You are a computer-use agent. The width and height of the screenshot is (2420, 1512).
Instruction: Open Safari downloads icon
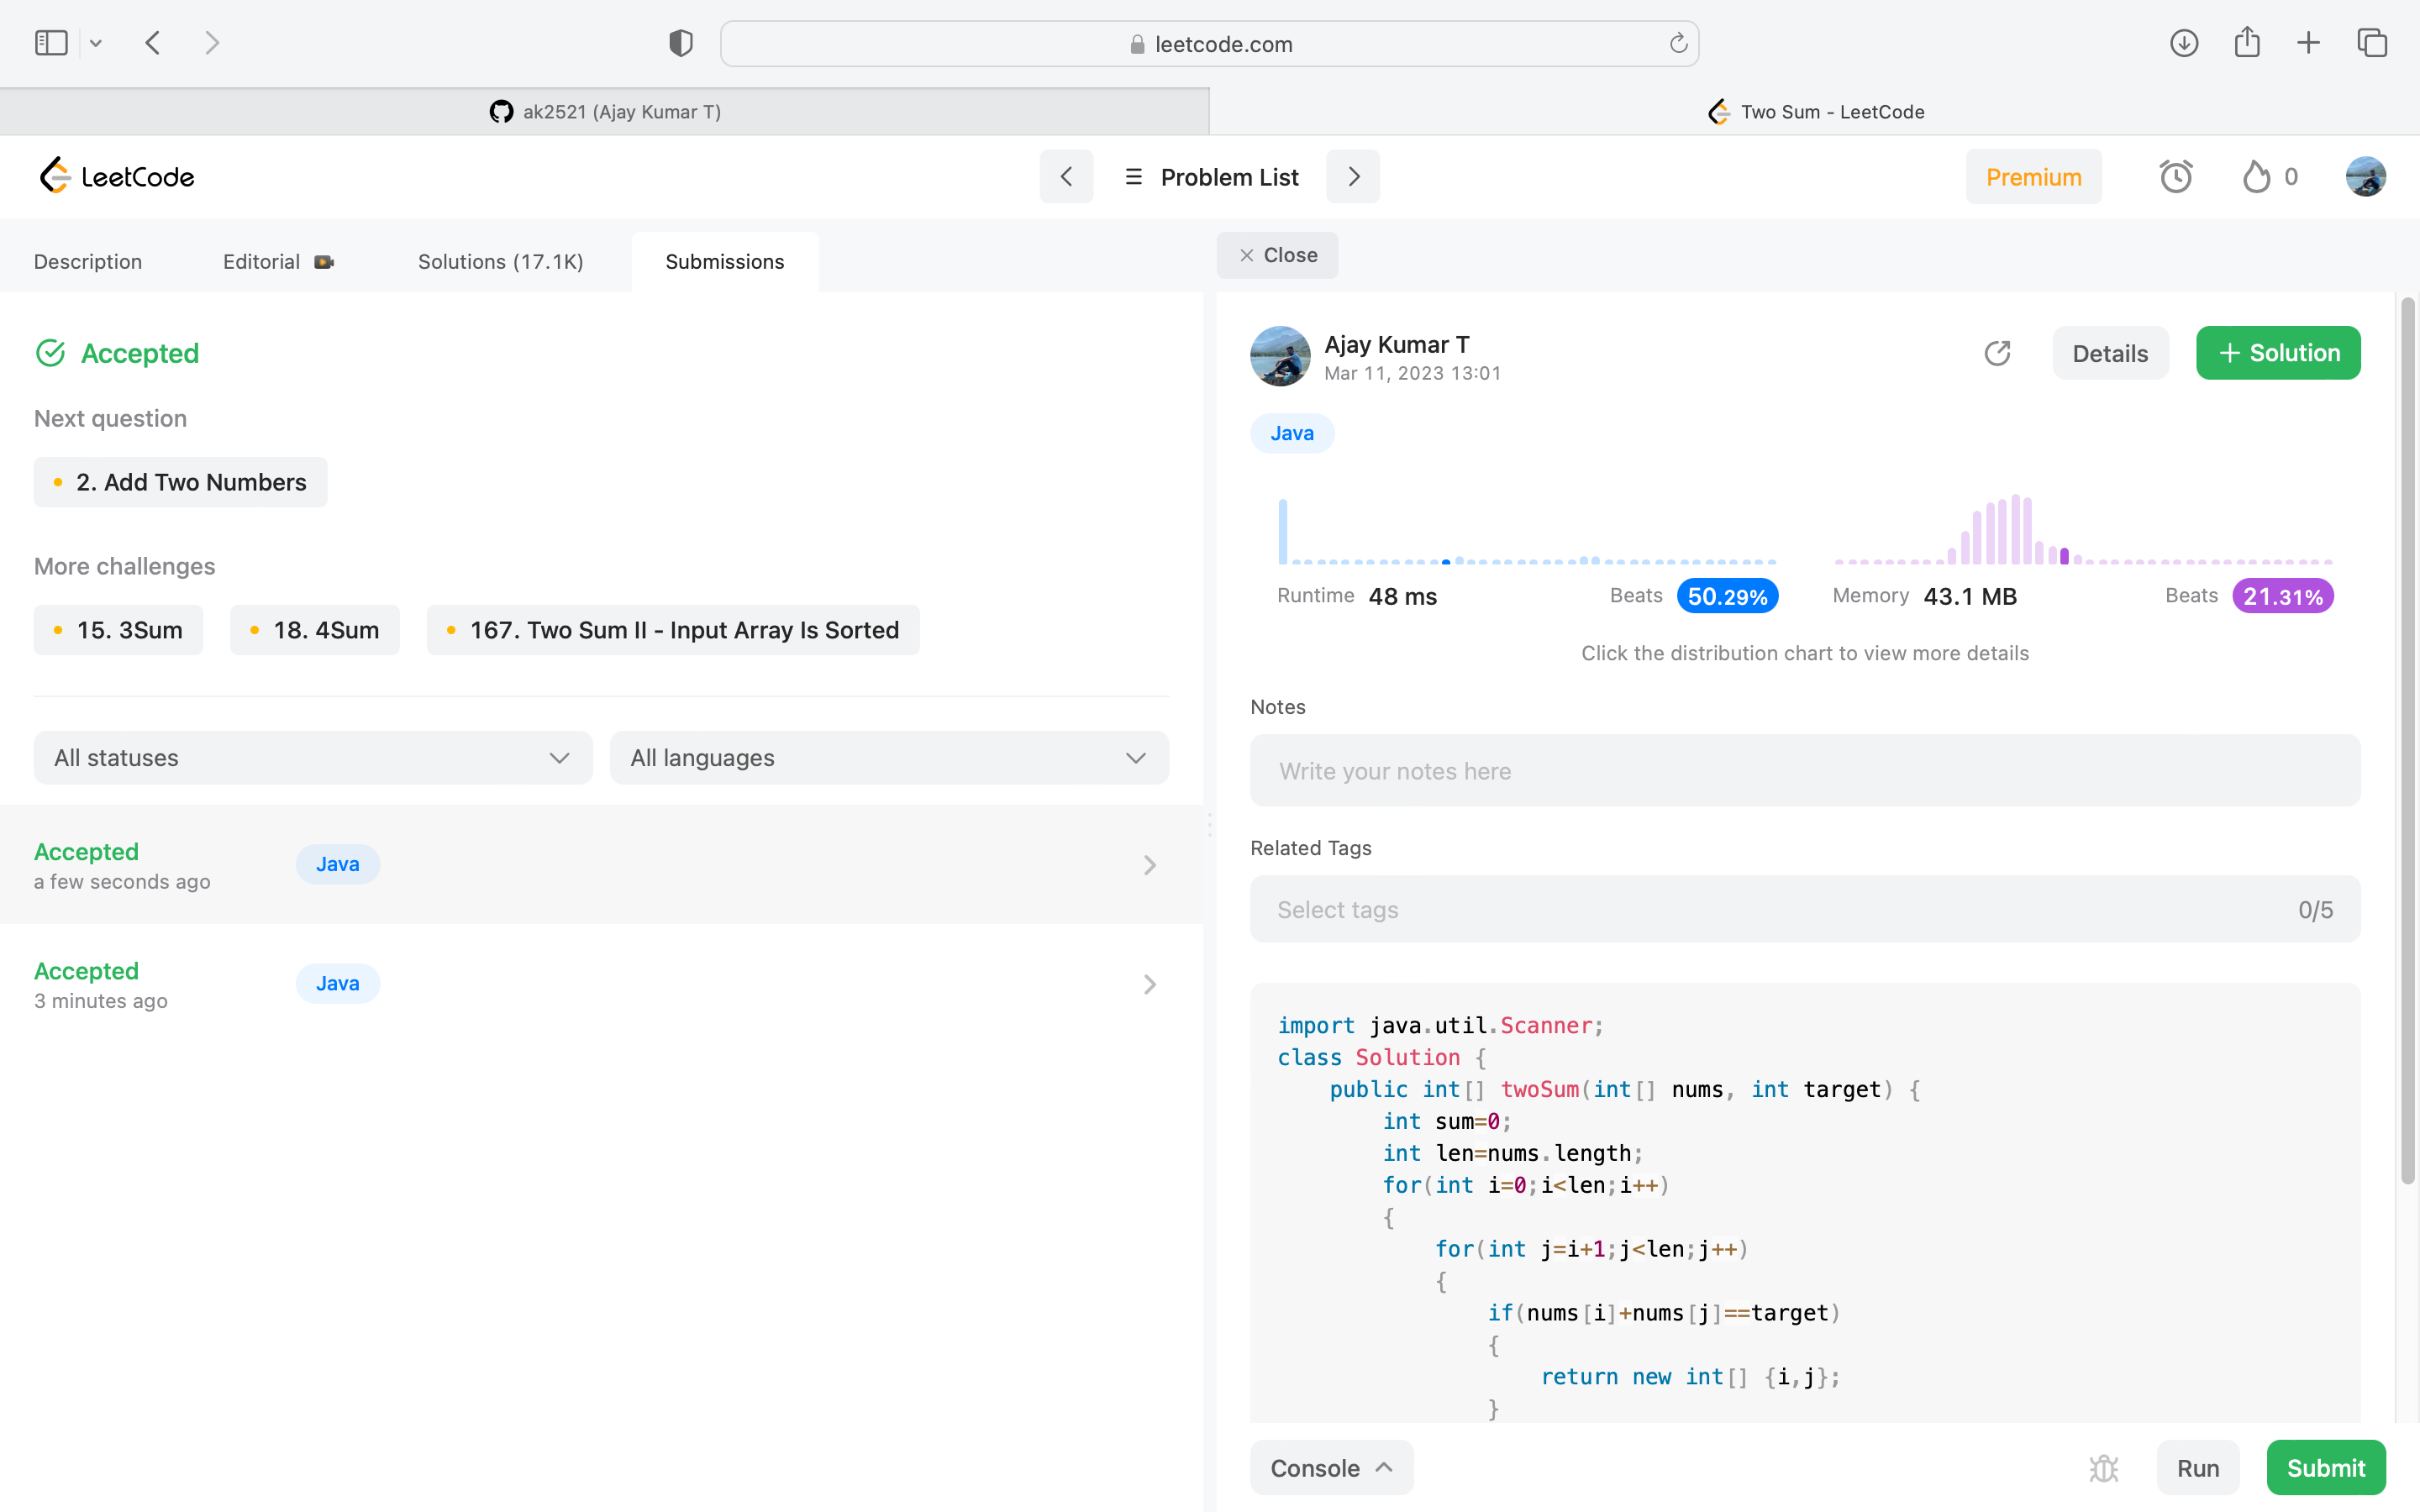click(x=2183, y=43)
